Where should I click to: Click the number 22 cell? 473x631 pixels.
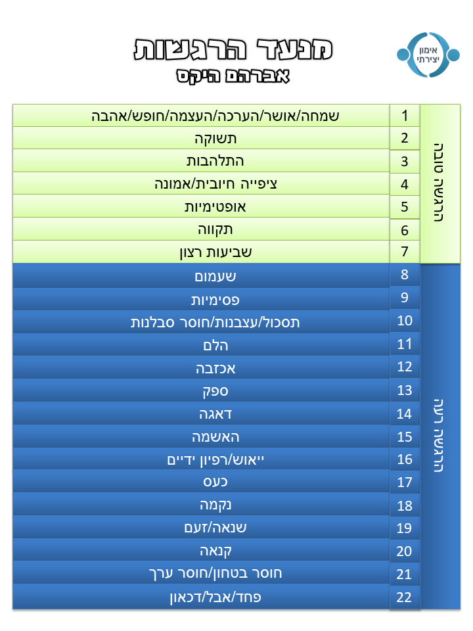coord(405,597)
